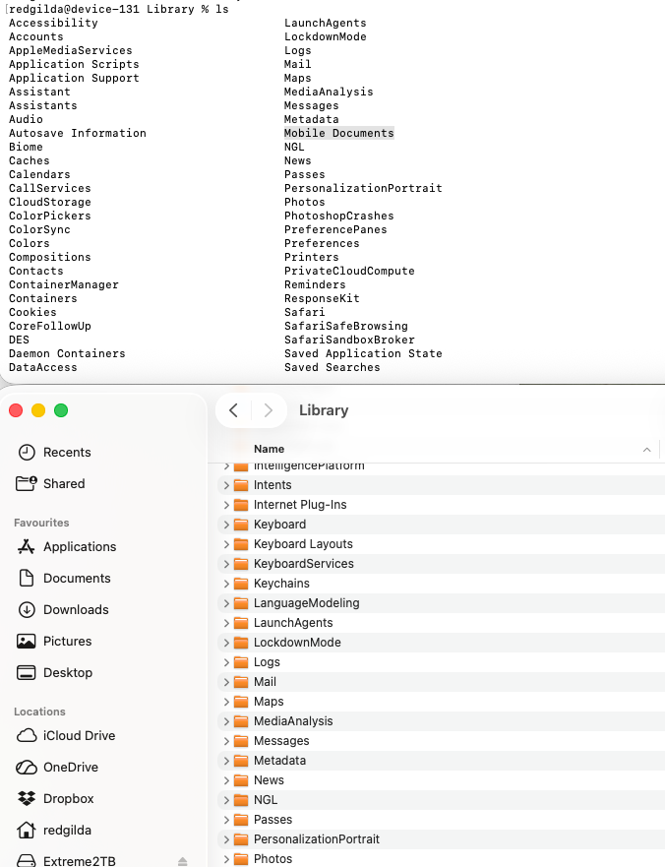Open Applications from Favourites
This screenshot has height=867, width=665.
click(67, 547)
